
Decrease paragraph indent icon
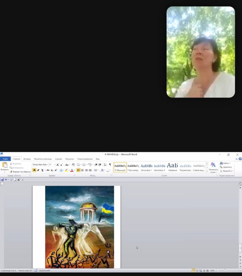click(x=96, y=165)
